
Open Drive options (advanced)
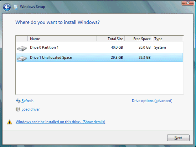[x=152, y=101]
